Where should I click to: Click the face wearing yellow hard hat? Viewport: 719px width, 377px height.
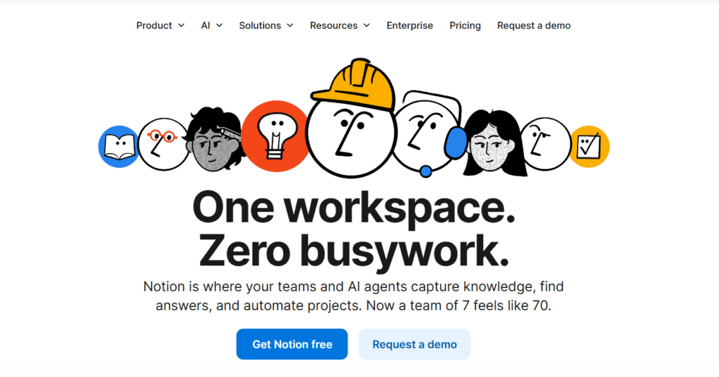pos(351,118)
